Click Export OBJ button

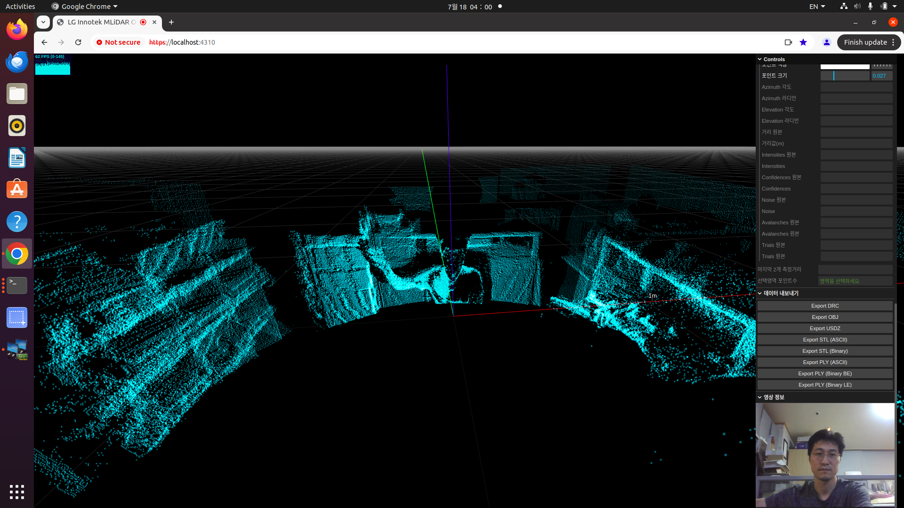click(824, 317)
